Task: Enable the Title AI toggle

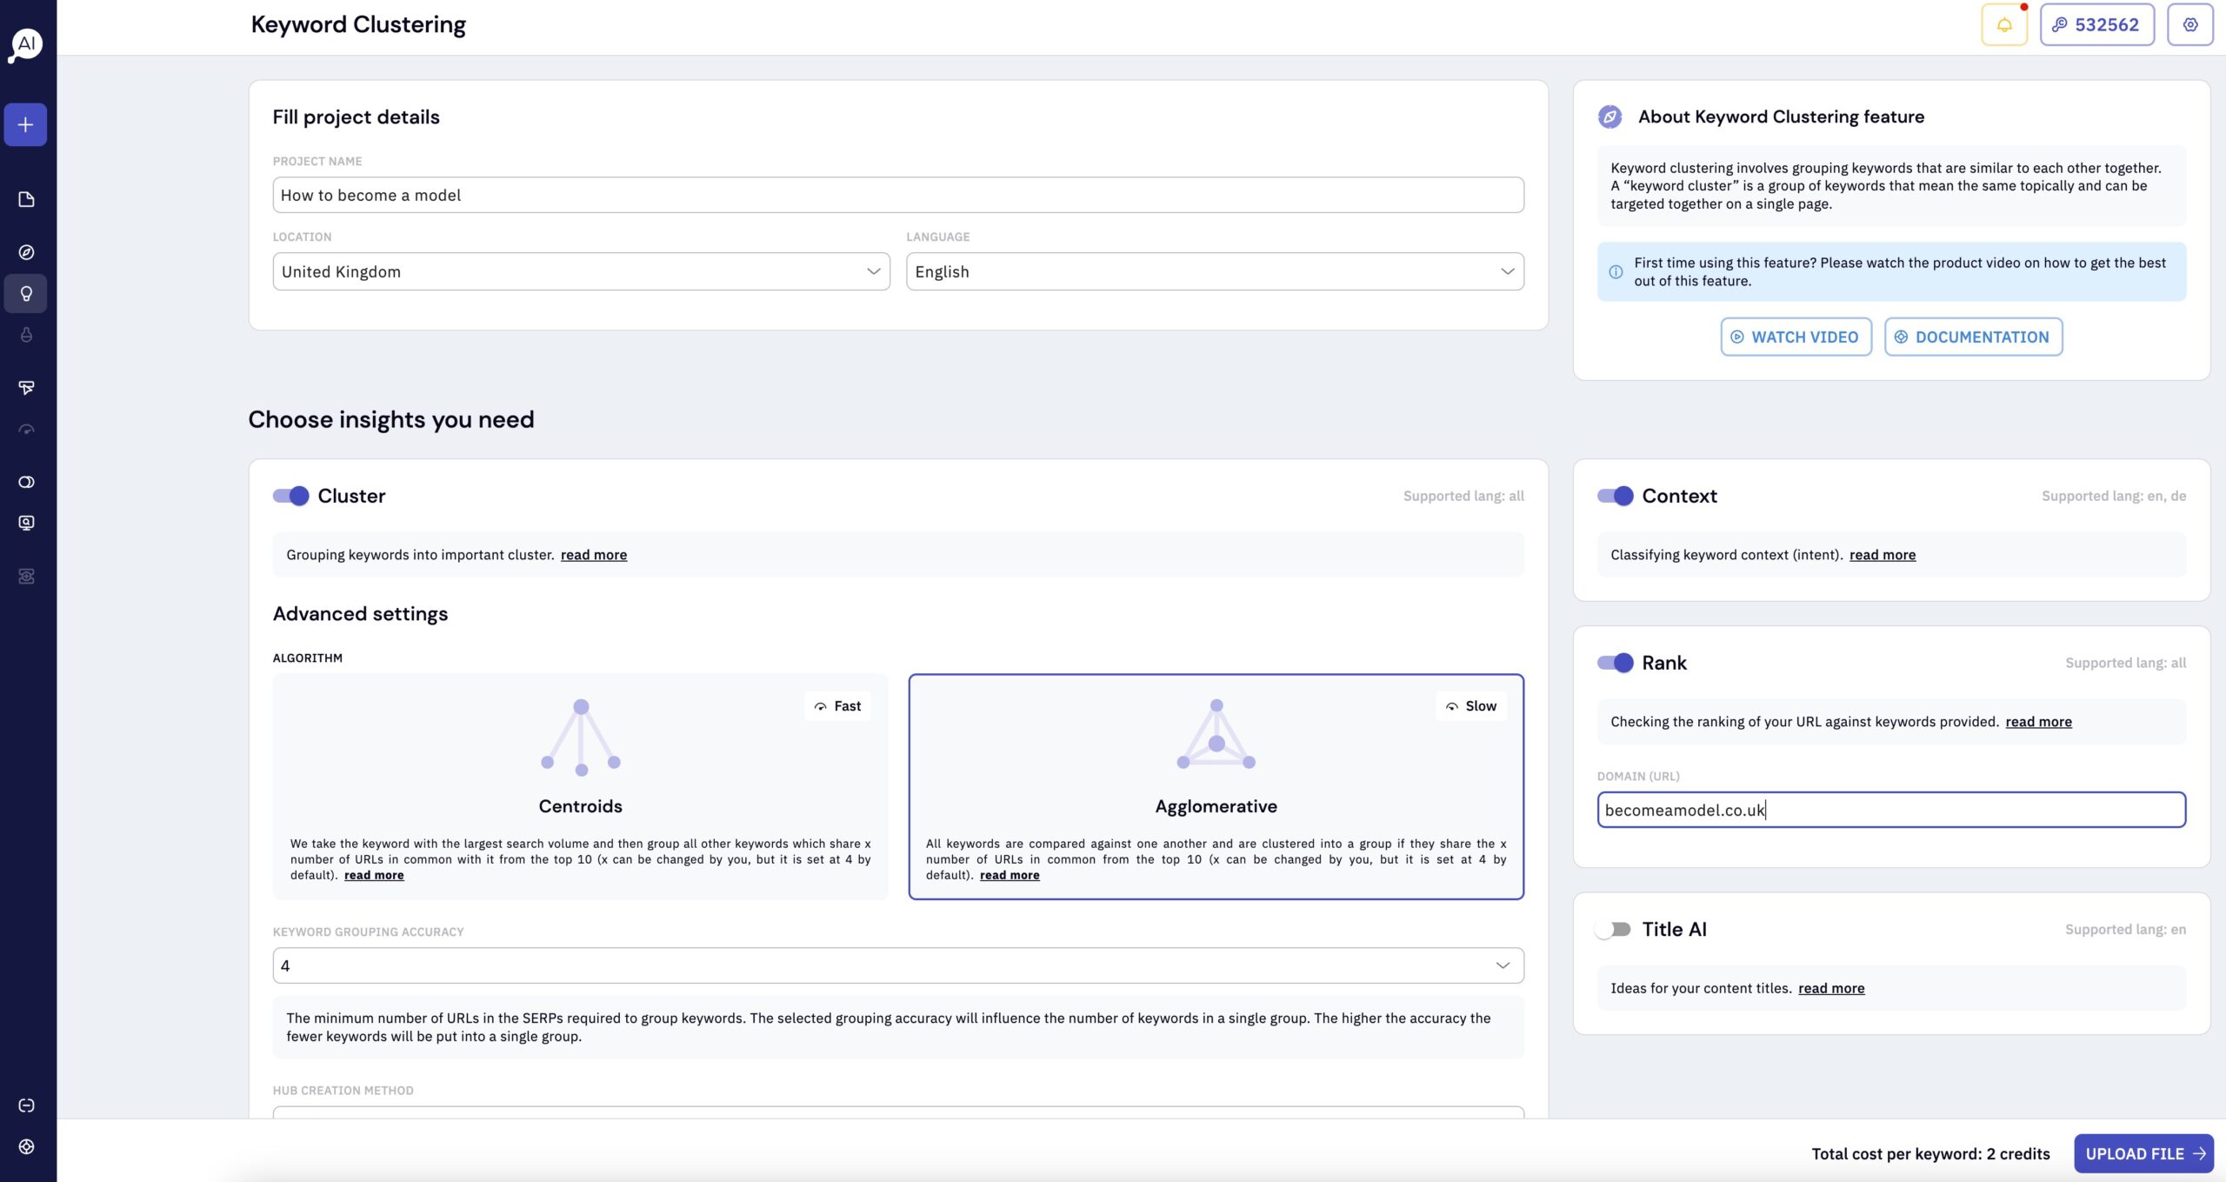Action: coord(1615,929)
